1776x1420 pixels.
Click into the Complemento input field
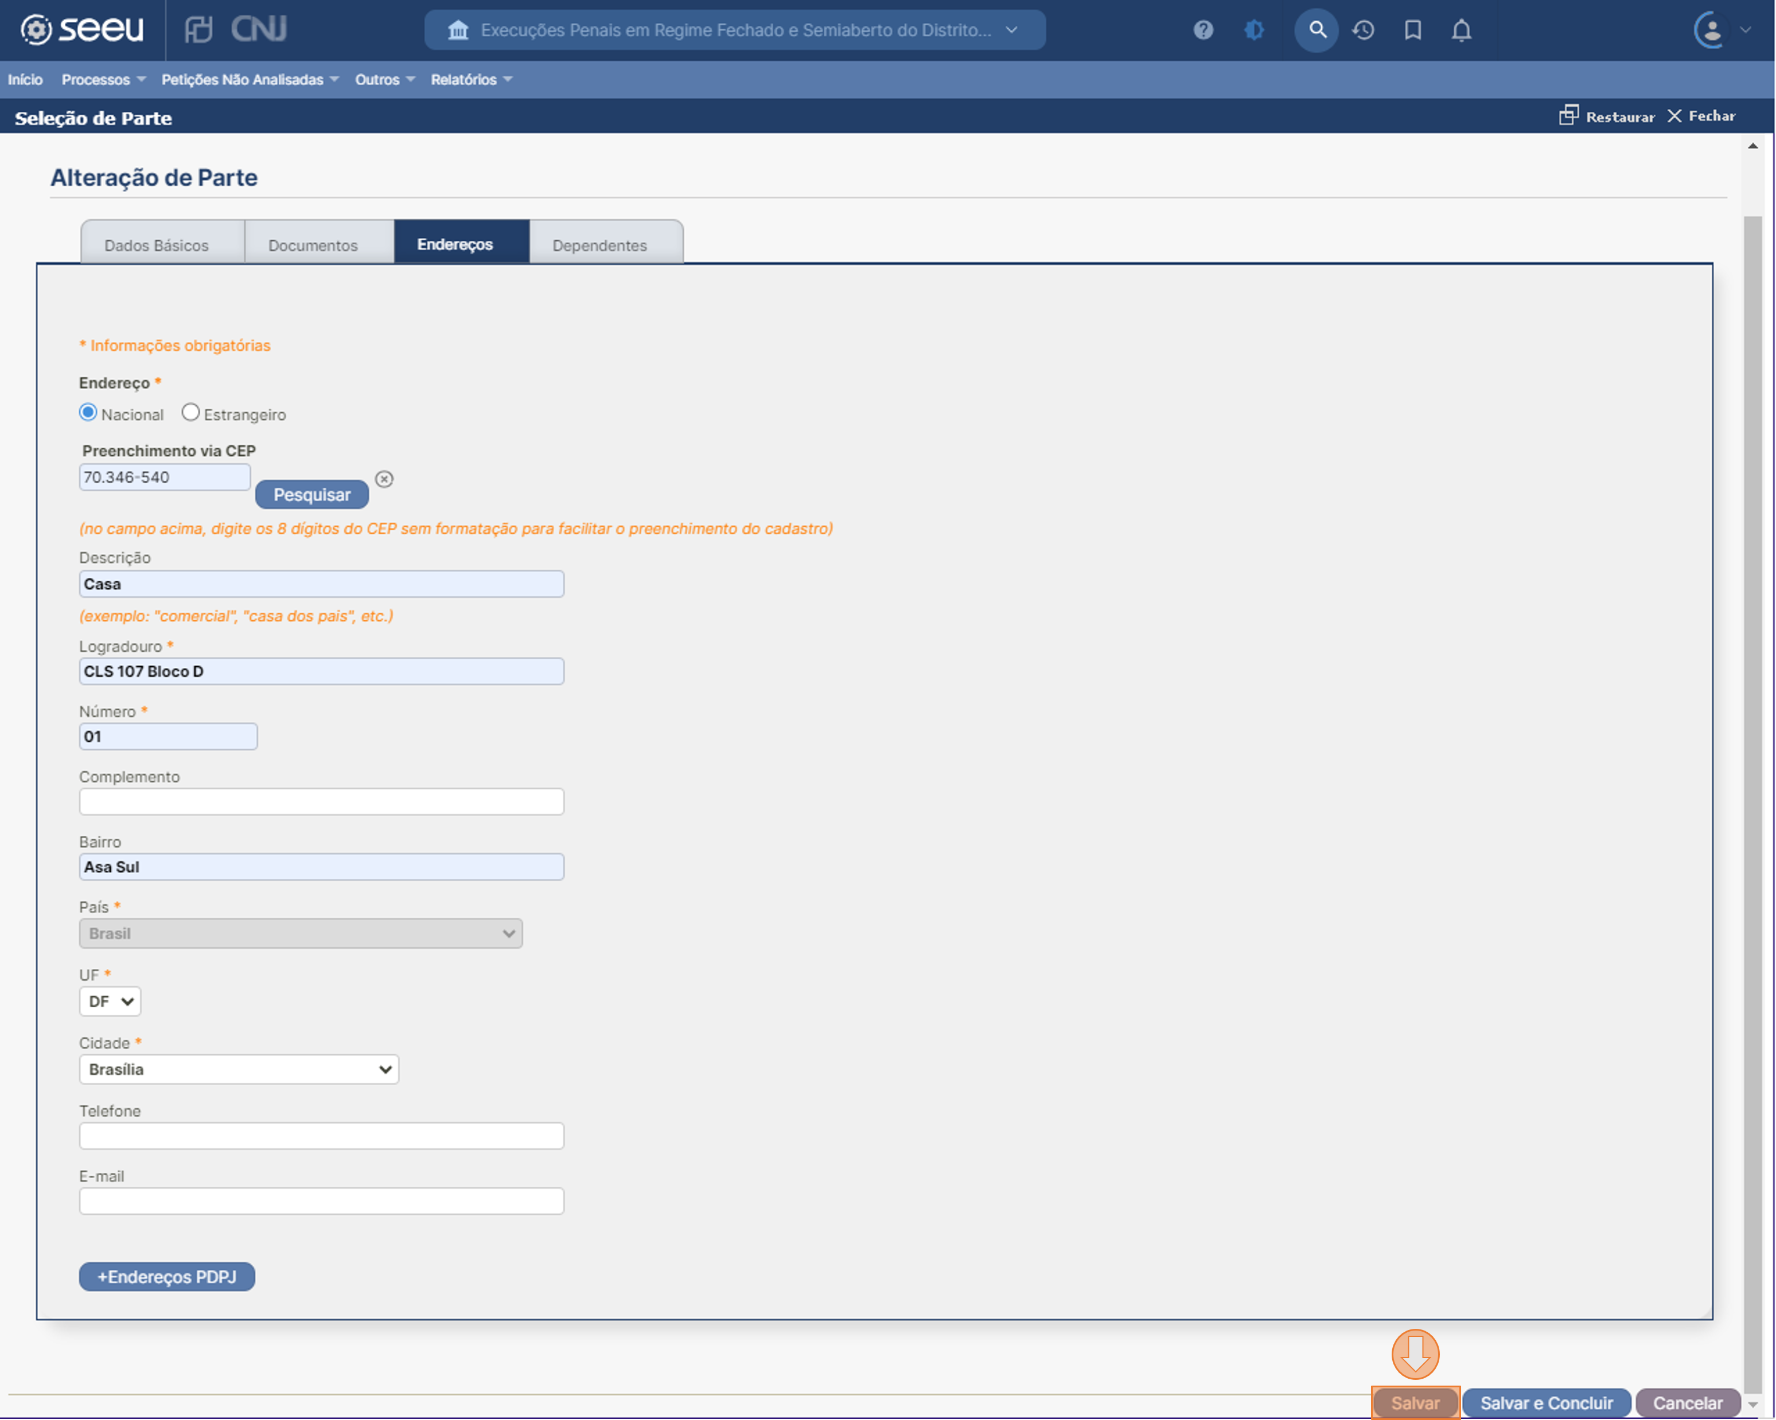321,802
